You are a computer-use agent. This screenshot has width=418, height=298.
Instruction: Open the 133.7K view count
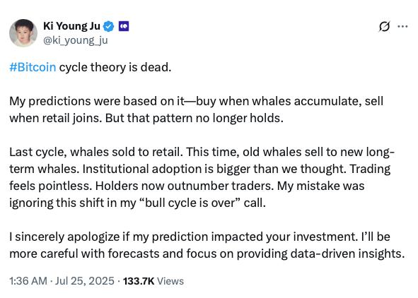coord(139,281)
